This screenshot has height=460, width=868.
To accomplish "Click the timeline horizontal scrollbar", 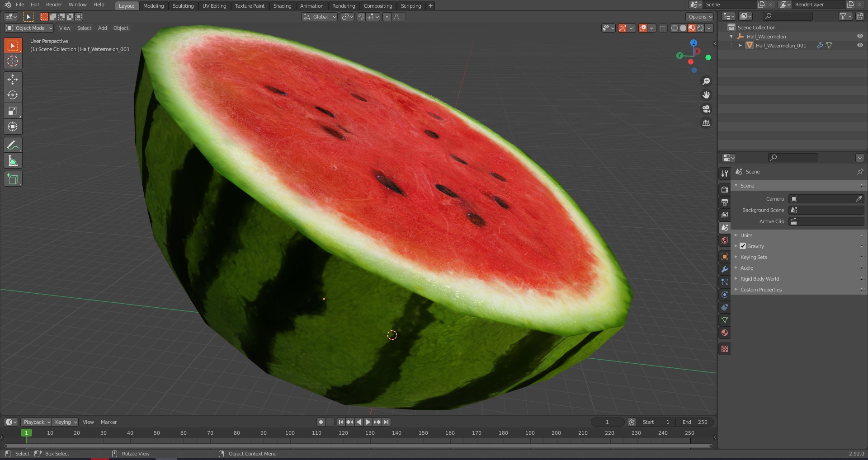I will coord(358,446).
